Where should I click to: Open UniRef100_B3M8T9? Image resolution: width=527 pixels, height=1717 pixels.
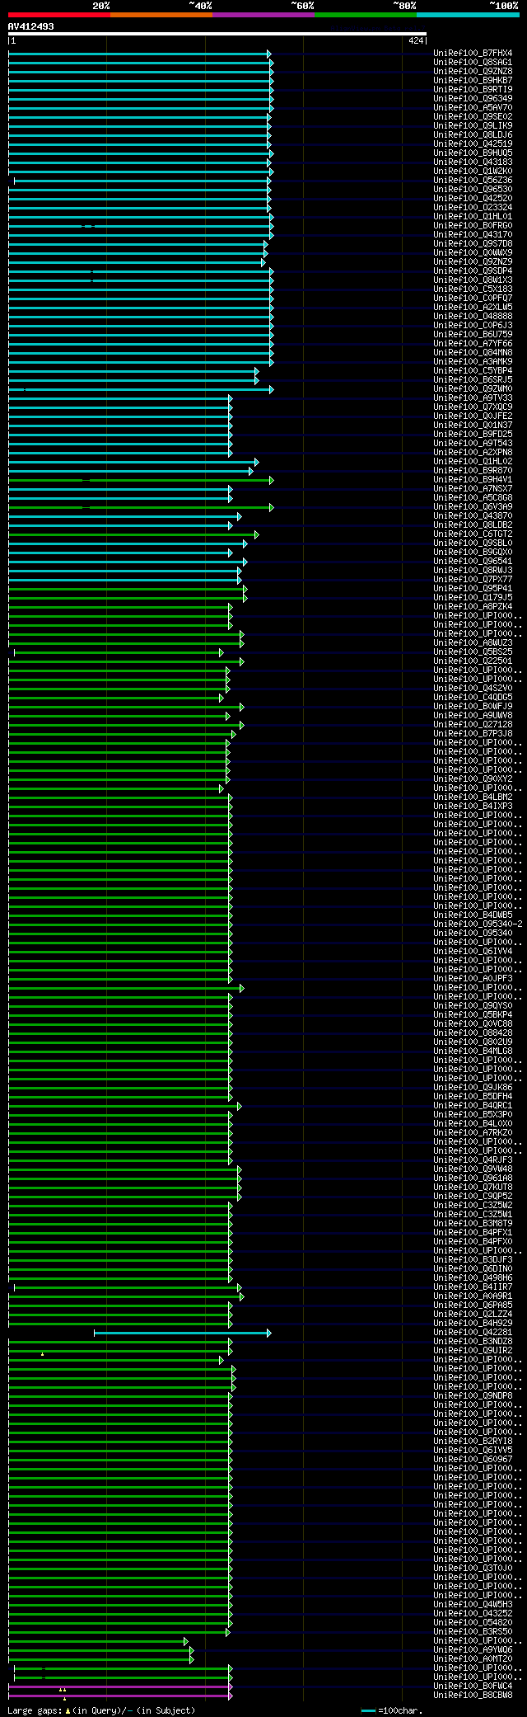(x=473, y=1223)
